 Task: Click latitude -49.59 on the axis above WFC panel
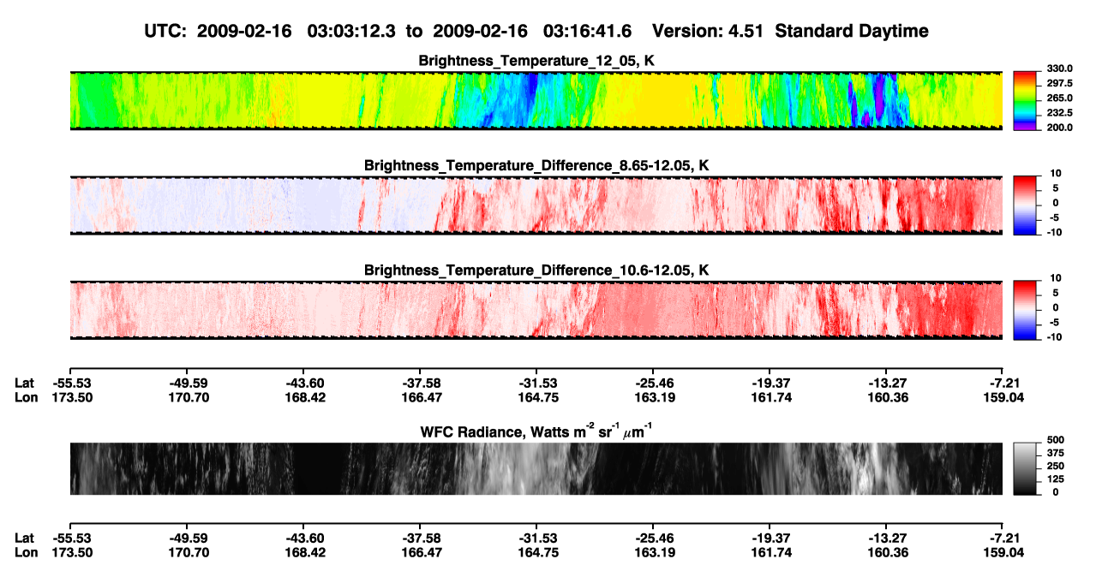tap(187, 384)
